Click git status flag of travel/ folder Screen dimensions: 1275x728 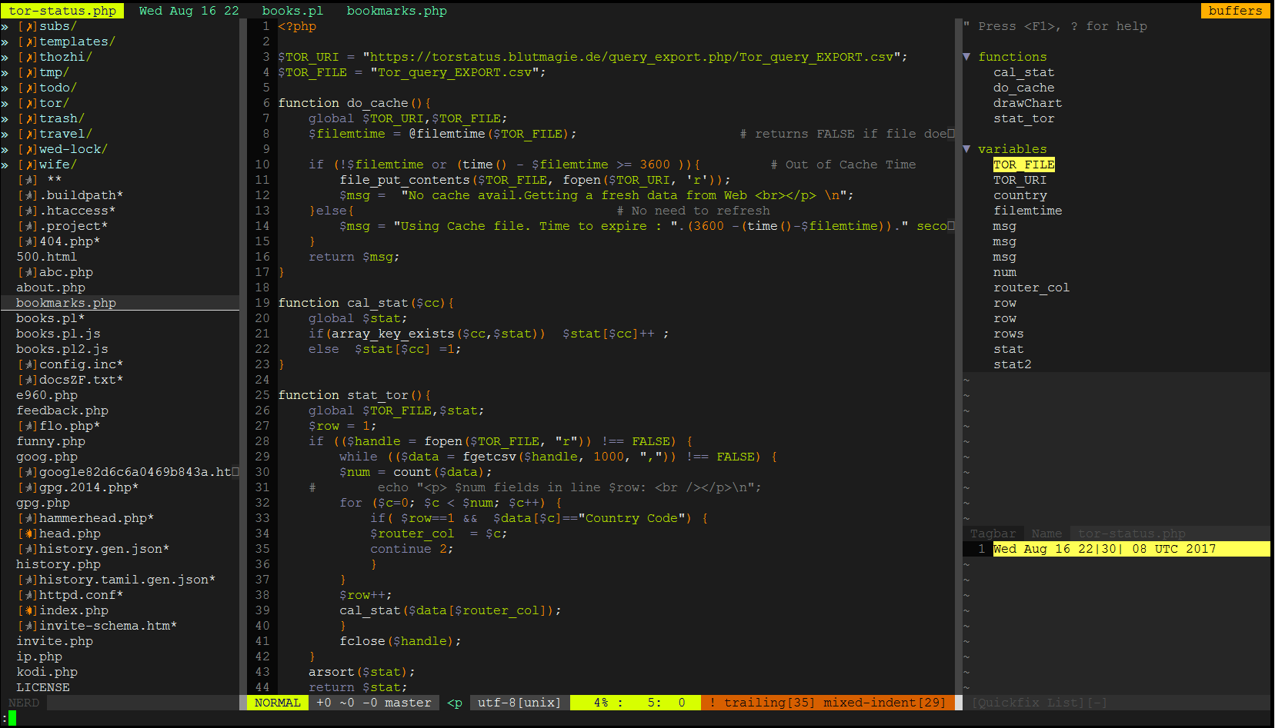[28, 134]
